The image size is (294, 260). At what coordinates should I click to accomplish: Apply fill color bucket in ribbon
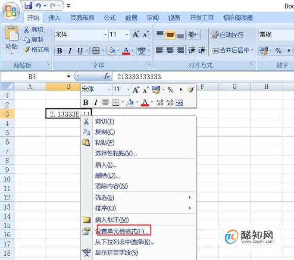pos(112,50)
